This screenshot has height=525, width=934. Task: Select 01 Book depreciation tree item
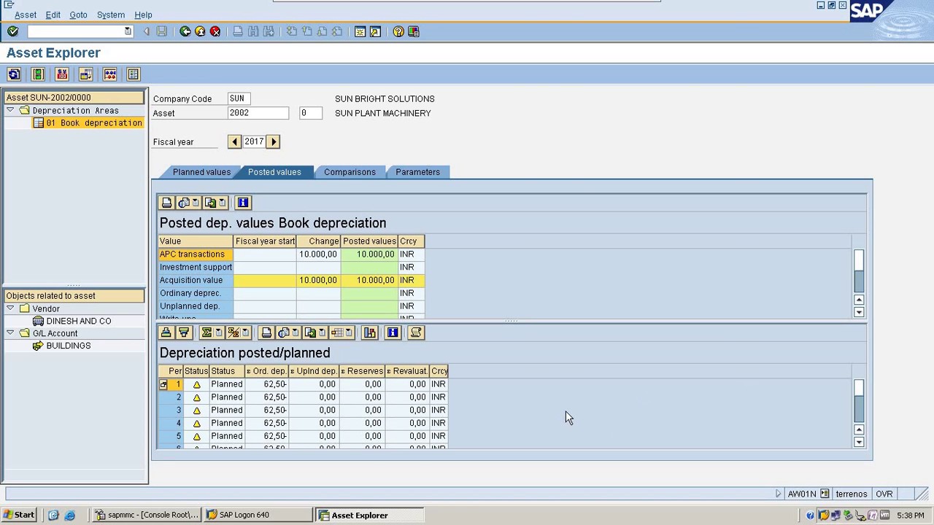coord(94,122)
